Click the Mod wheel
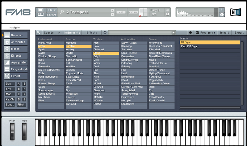Viewport: 247px width, 146px height. [24, 132]
